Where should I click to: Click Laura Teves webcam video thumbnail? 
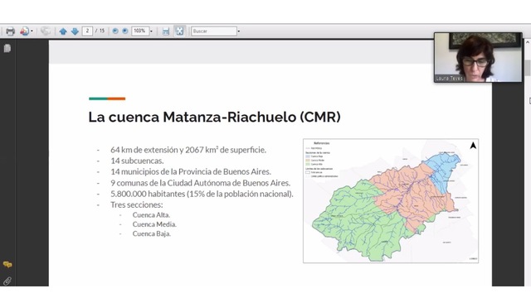tap(478, 57)
